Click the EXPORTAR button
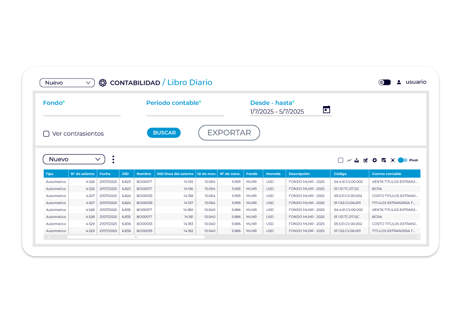 229,133
